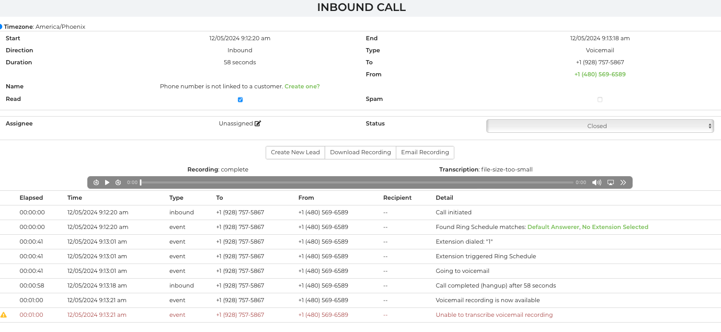
Task: Click the Elapsed column header
Action: pyautogui.click(x=31, y=198)
